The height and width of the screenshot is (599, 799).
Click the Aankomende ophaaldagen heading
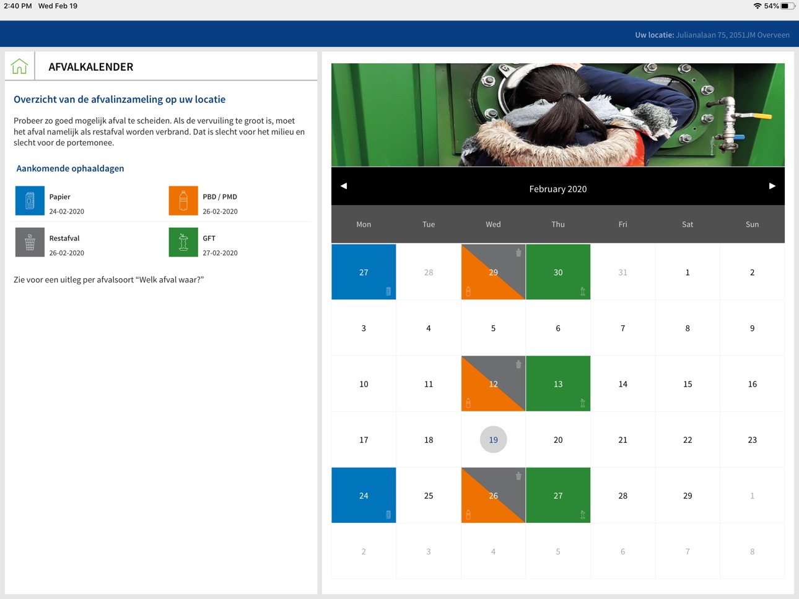[70, 168]
